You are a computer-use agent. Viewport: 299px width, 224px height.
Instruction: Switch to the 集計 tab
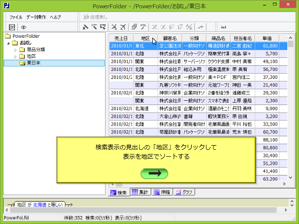click(x=140, y=192)
